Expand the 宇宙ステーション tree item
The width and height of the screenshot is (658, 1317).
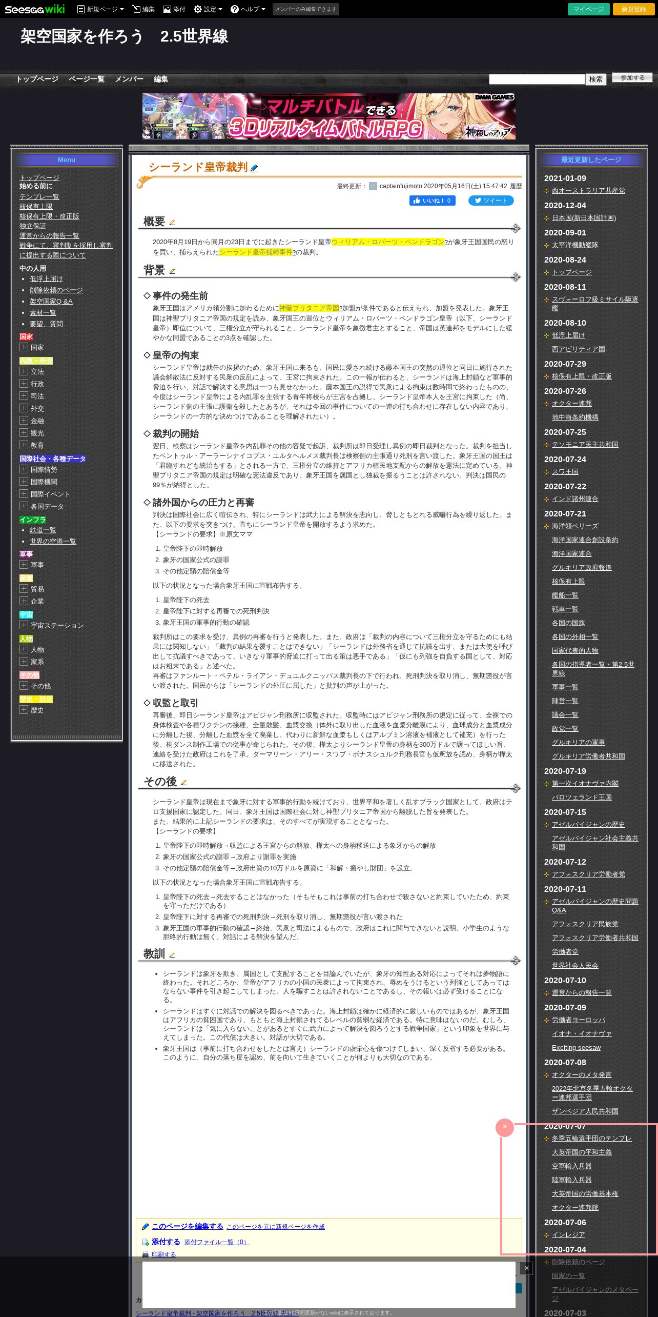(24, 625)
